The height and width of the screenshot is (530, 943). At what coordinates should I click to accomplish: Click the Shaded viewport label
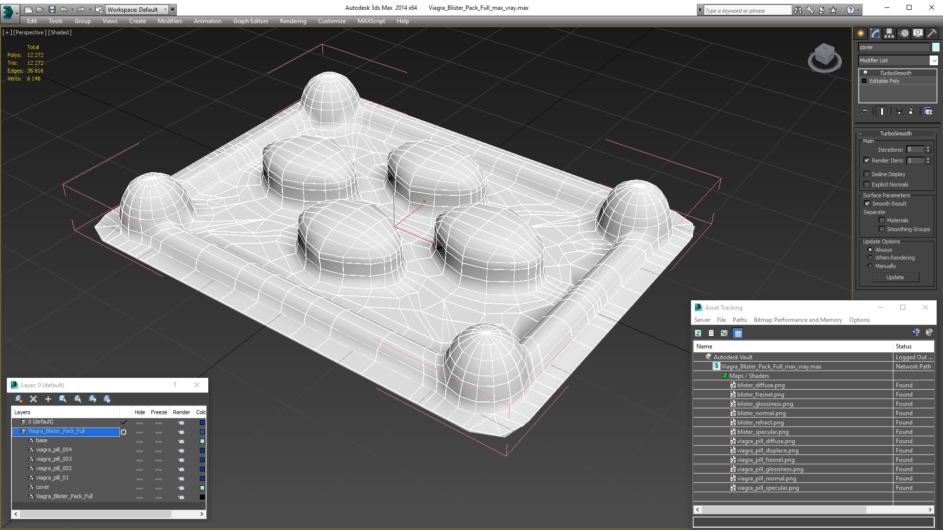tap(60, 32)
